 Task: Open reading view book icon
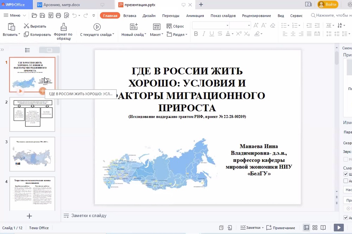pyautogui.click(x=323, y=228)
